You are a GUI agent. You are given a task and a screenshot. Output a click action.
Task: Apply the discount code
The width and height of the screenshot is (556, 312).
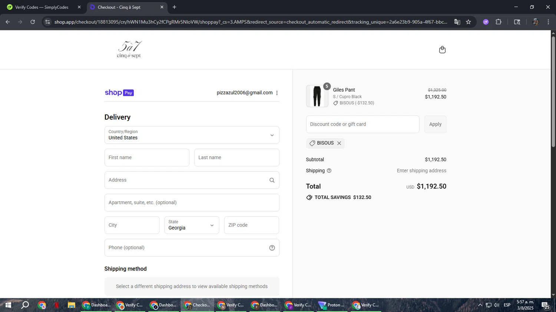pos(435,124)
